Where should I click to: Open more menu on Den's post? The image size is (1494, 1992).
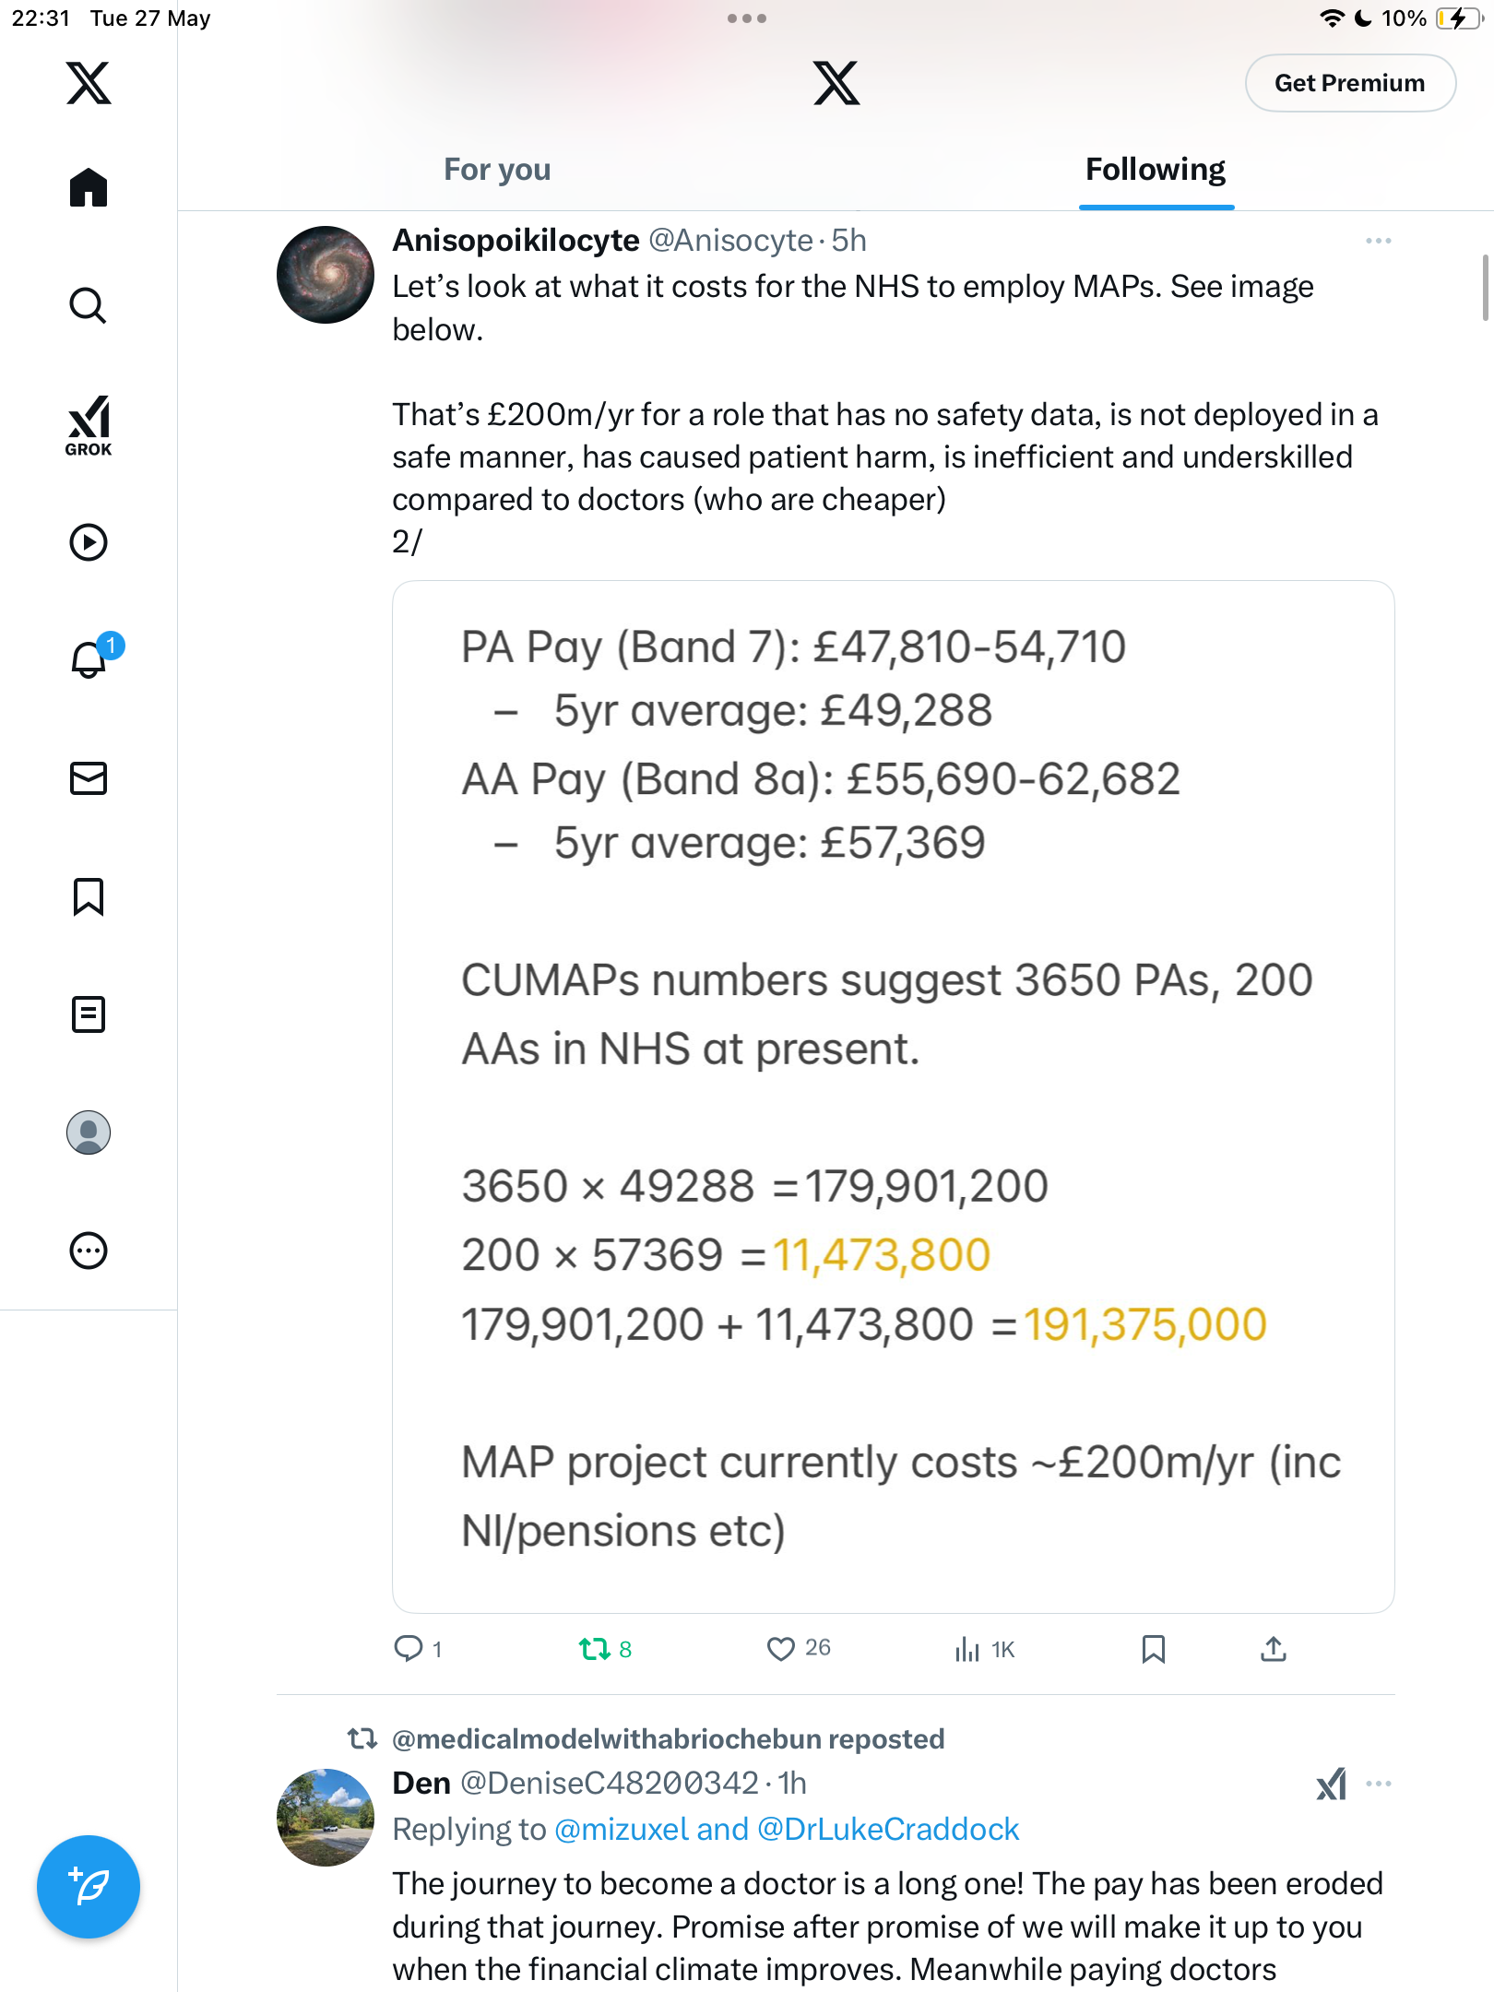(1379, 1784)
